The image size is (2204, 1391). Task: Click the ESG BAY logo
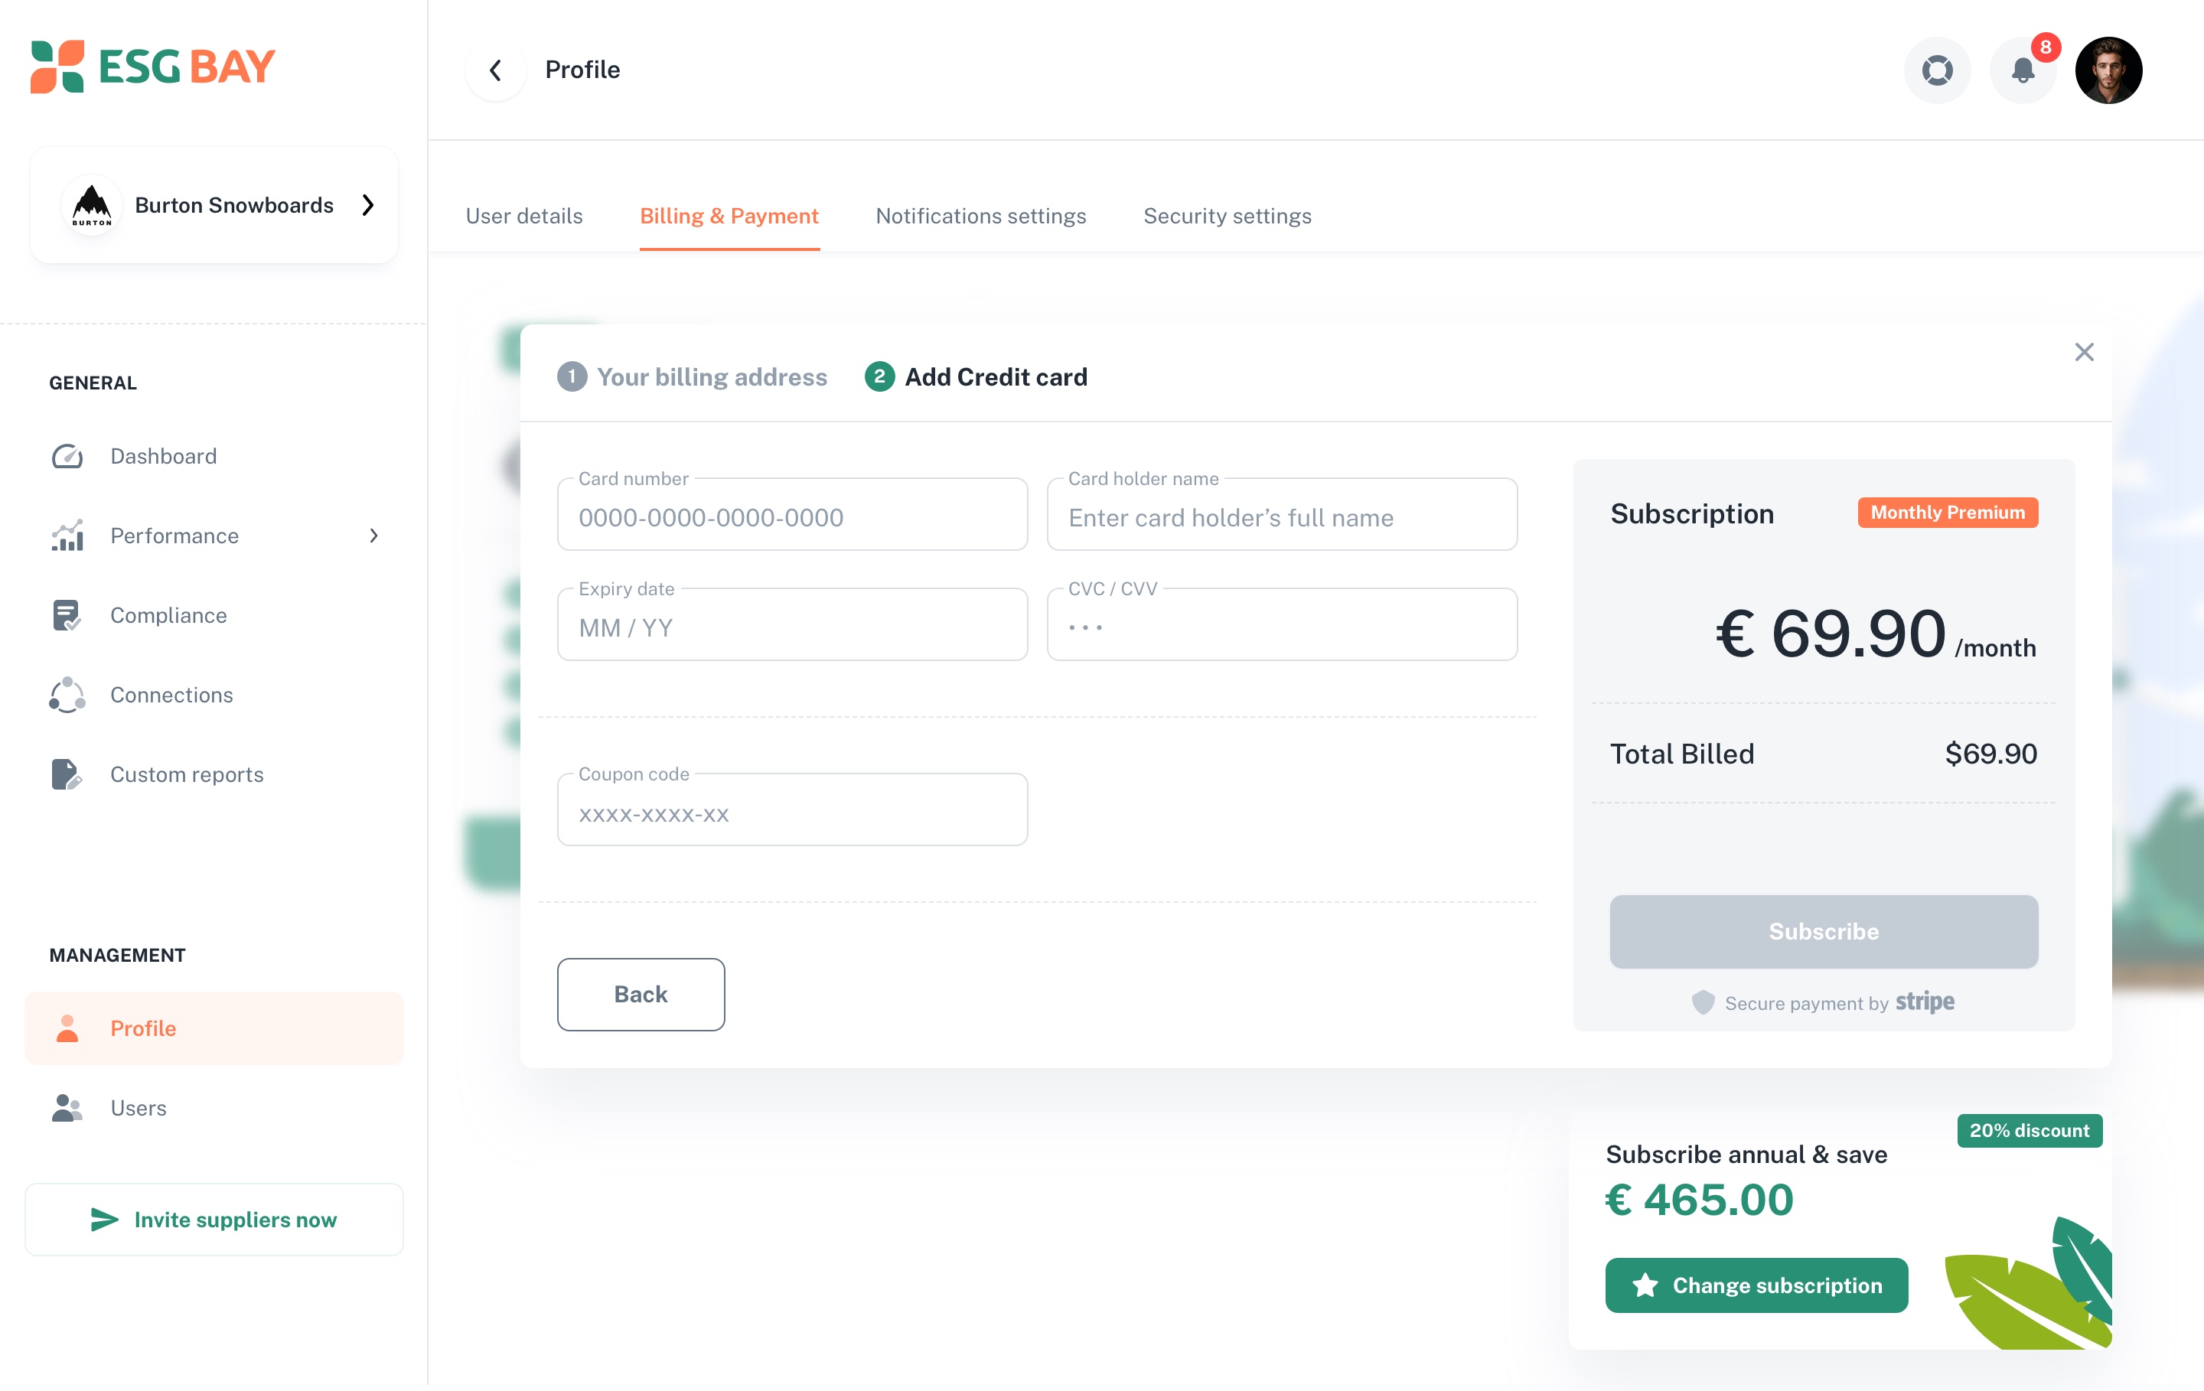tap(153, 67)
